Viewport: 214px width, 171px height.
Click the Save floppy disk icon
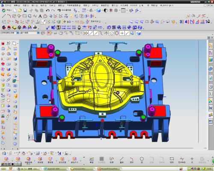point(25,10)
